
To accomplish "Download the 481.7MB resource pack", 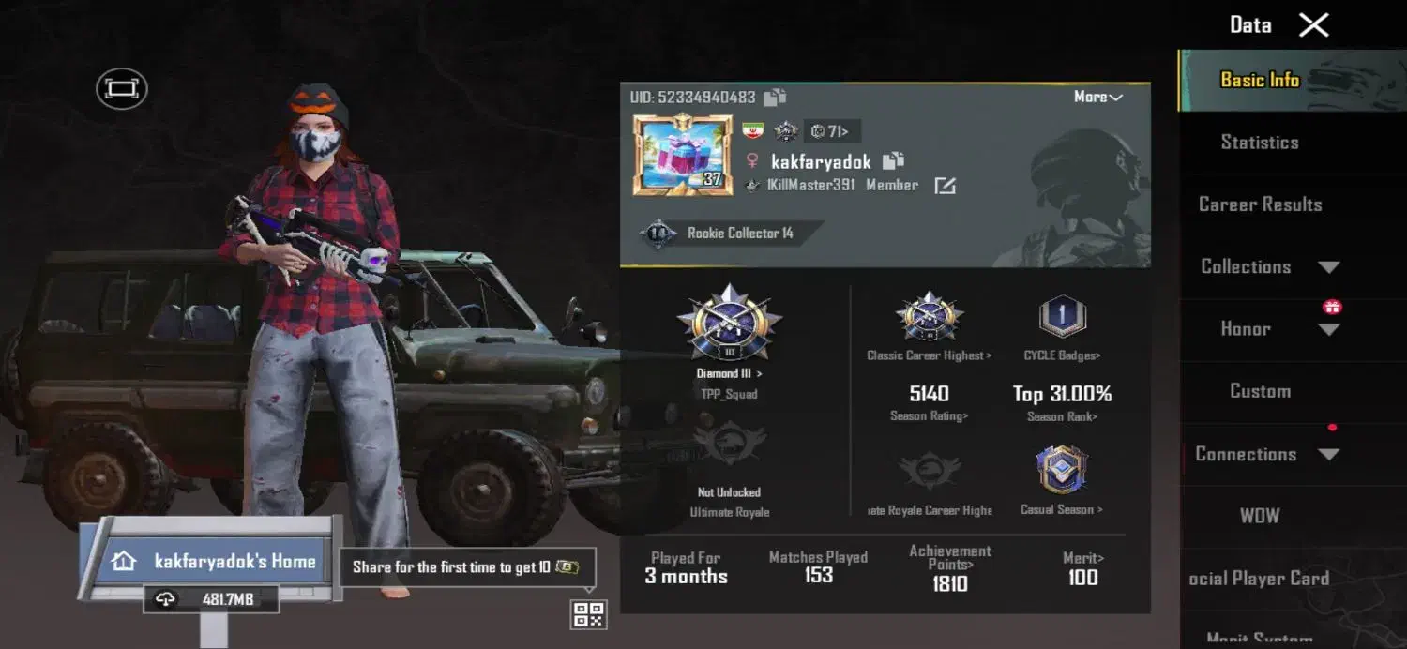I will 211,599.
